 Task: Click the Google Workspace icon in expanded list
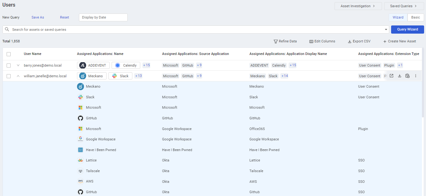click(x=80, y=139)
